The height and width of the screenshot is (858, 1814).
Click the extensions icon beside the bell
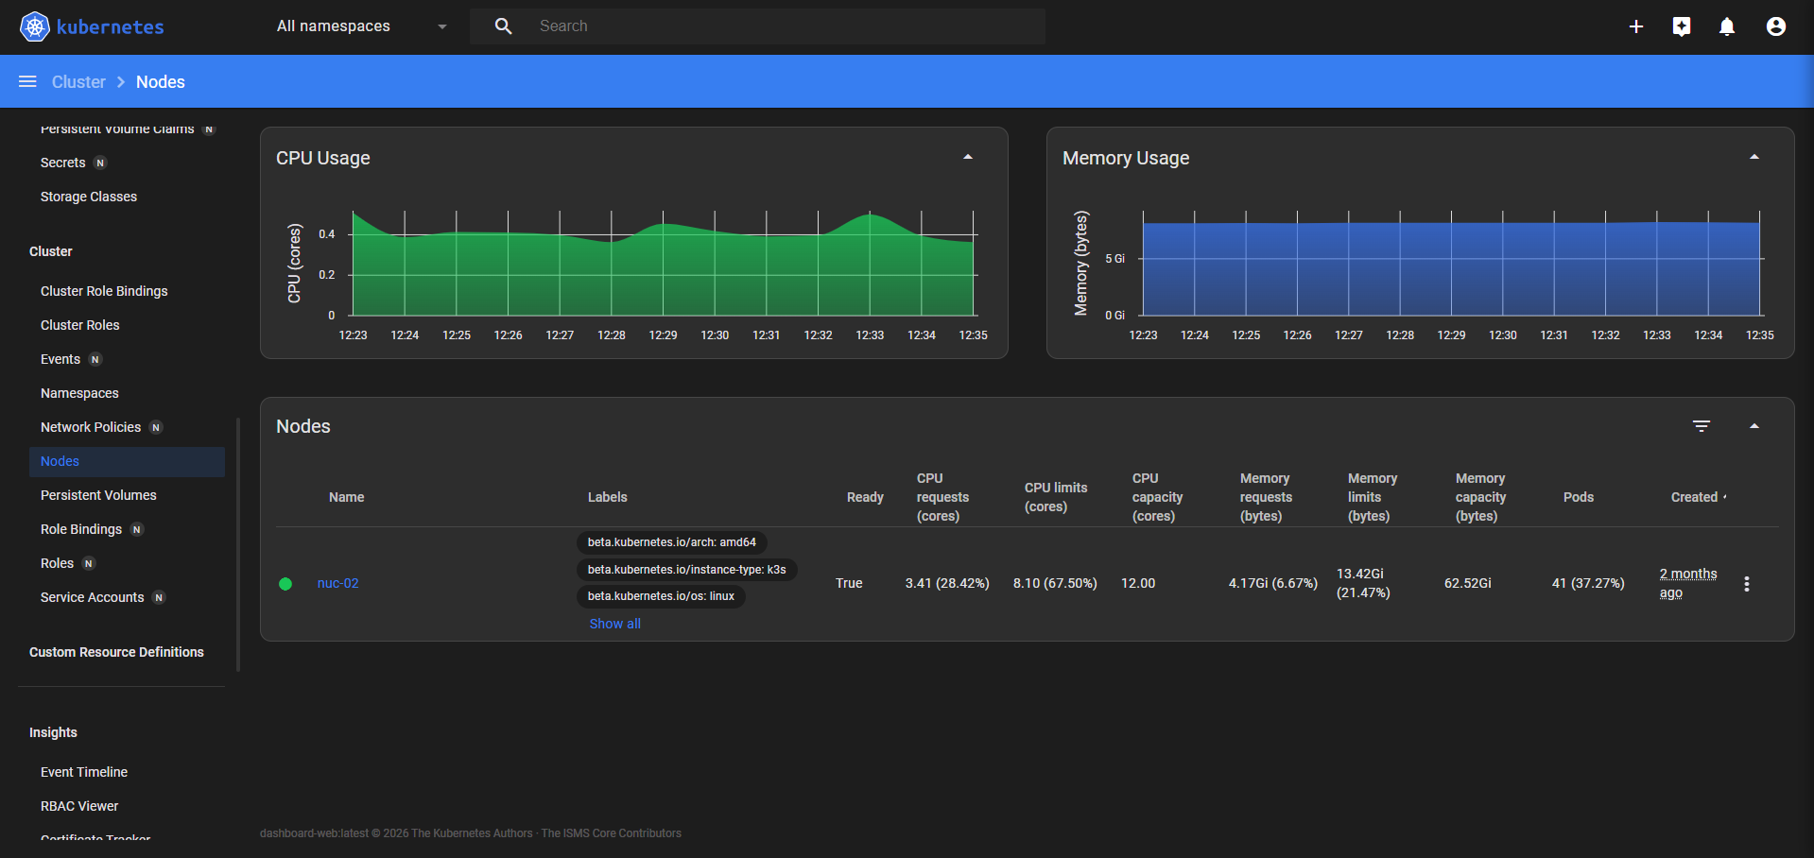(x=1682, y=26)
